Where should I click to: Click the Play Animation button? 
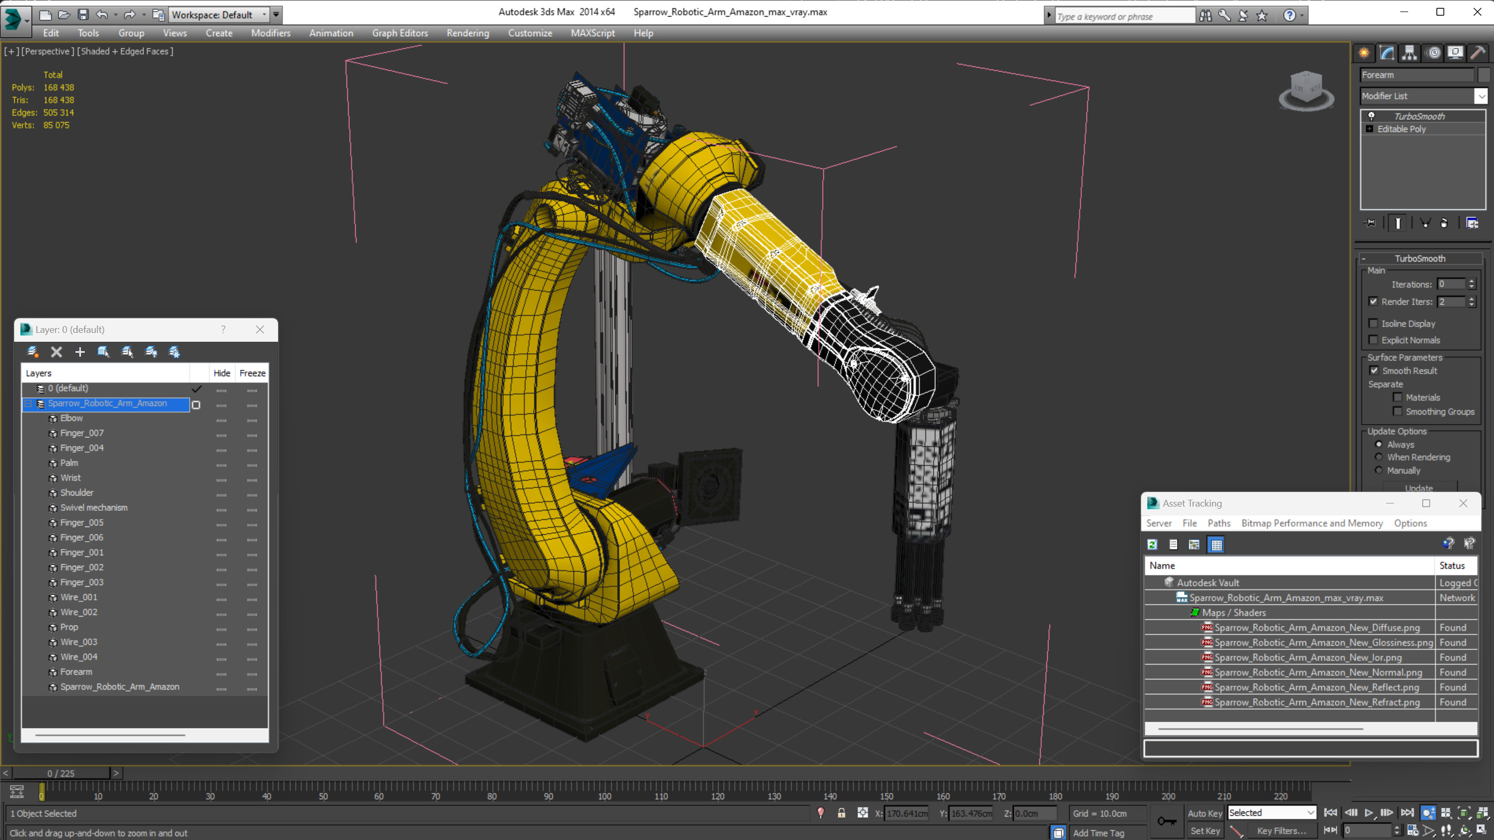pyautogui.click(x=1369, y=813)
